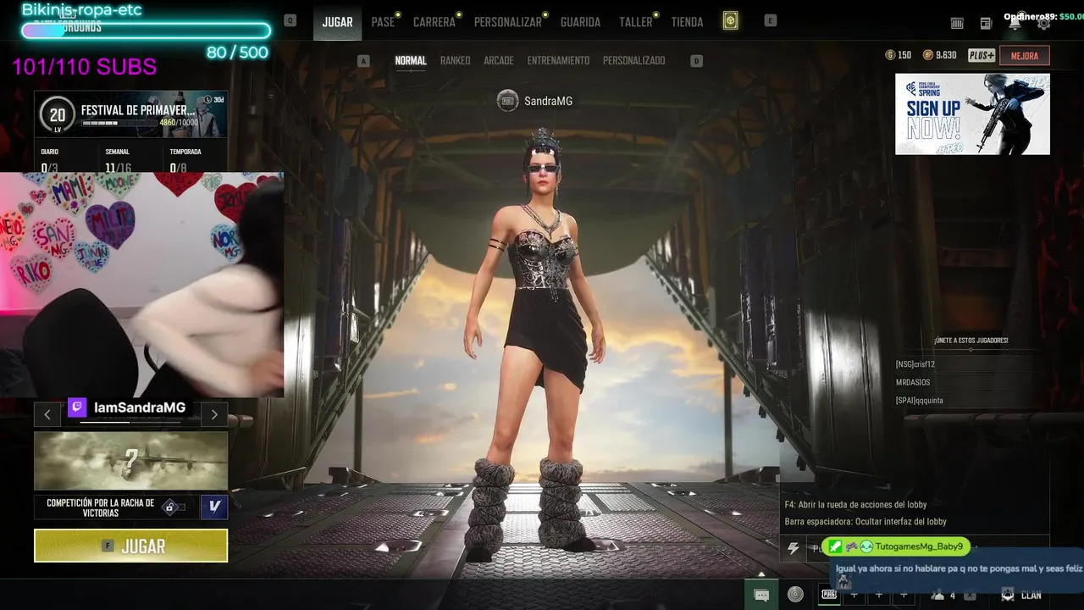Image resolution: width=1084 pixels, height=610 pixels.
Task: Select the ARCADE match mode
Action: click(499, 61)
